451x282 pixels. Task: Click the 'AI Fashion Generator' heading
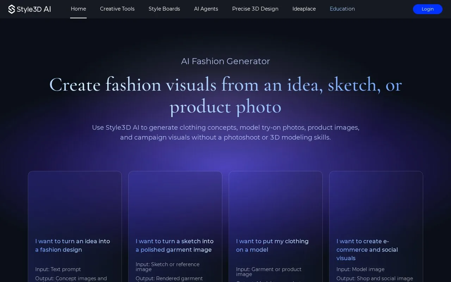tap(225, 61)
